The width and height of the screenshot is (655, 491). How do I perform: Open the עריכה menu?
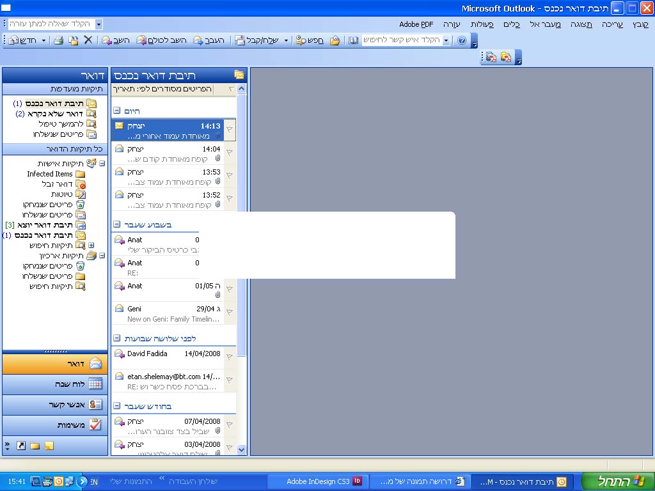(612, 24)
